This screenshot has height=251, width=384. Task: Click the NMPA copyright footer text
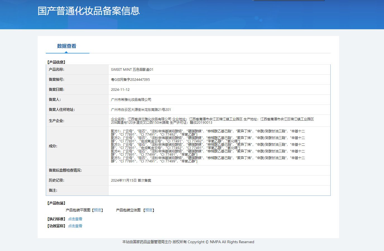click(188, 242)
